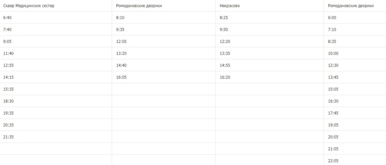Select the 9:05 time cell

point(7,41)
